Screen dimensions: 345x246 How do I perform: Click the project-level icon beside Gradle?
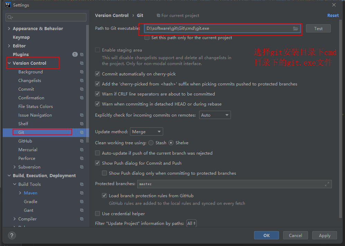pyautogui.click(x=82, y=201)
